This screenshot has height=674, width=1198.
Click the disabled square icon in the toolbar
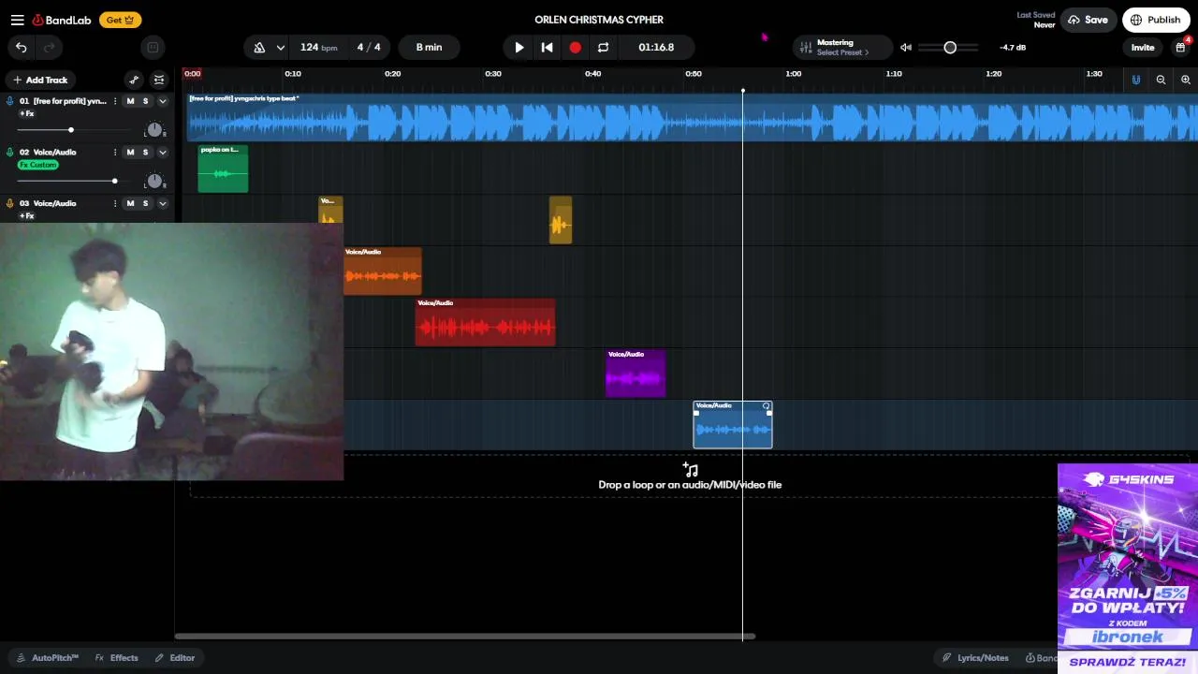pos(153,47)
